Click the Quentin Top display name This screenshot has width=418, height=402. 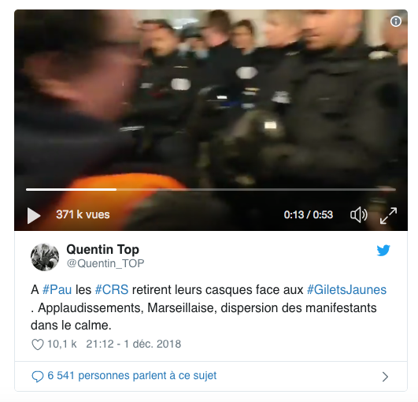[x=102, y=249]
